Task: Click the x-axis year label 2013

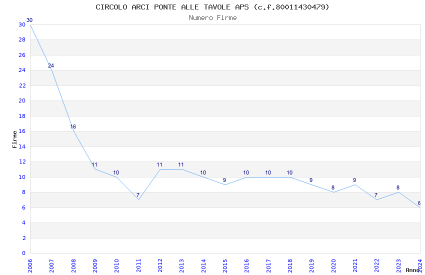Action: (x=182, y=266)
